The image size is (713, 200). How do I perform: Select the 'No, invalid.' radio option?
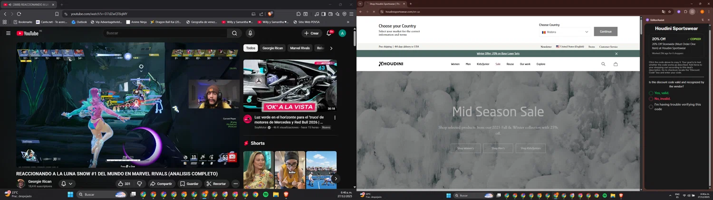[x=651, y=99]
